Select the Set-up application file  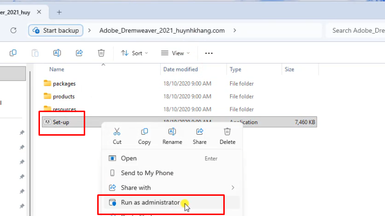(x=179, y=122)
